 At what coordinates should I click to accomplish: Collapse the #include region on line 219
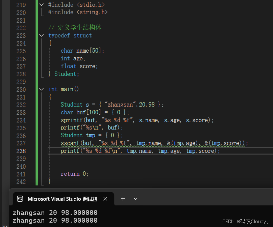point(41,4)
